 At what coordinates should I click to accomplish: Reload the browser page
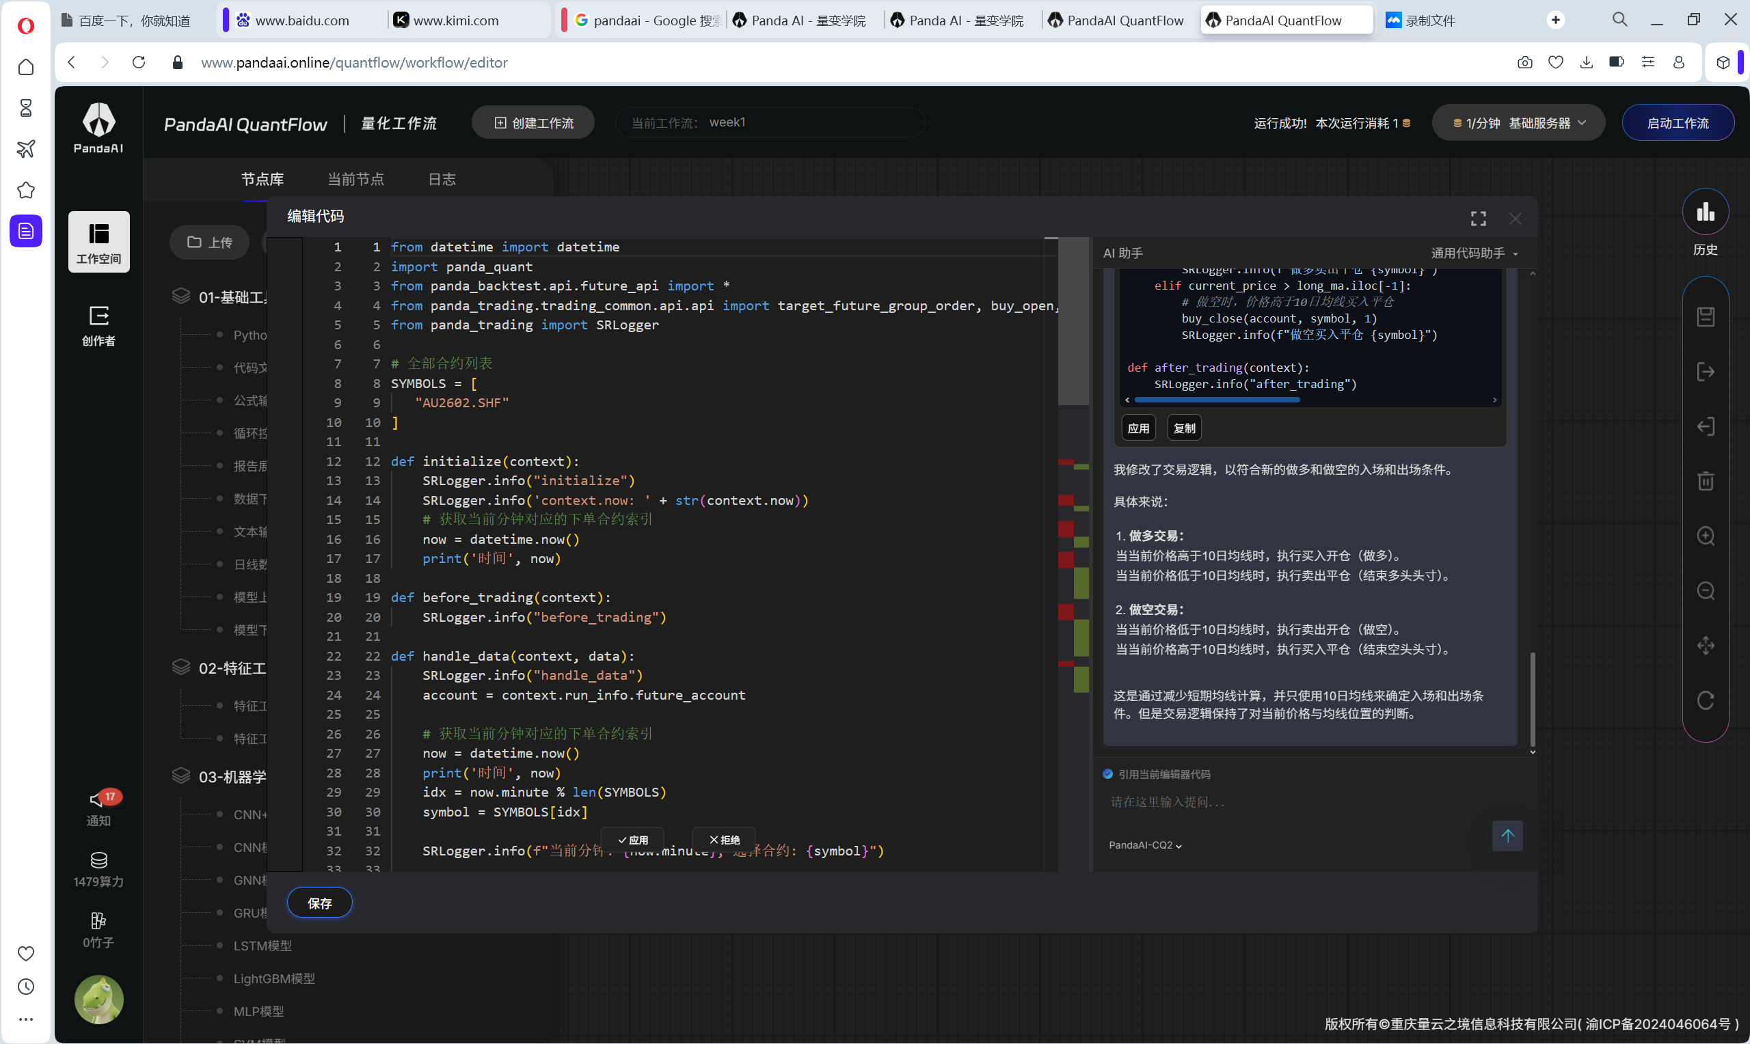point(139,63)
